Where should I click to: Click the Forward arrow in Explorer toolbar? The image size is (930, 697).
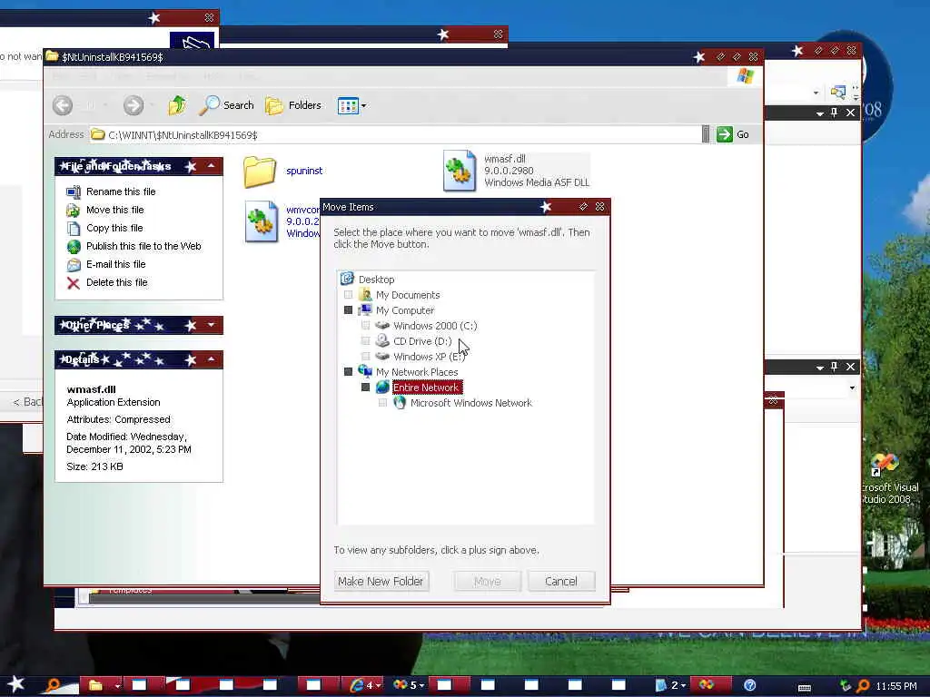point(134,105)
